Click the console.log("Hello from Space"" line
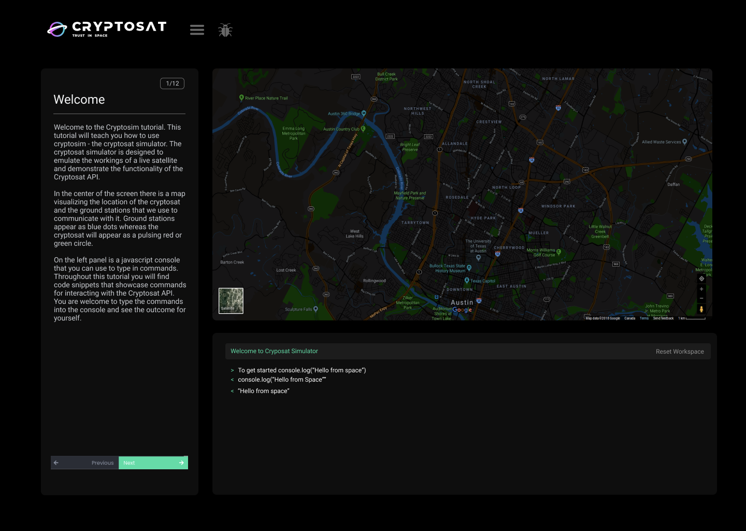 (x=282, y=380)
